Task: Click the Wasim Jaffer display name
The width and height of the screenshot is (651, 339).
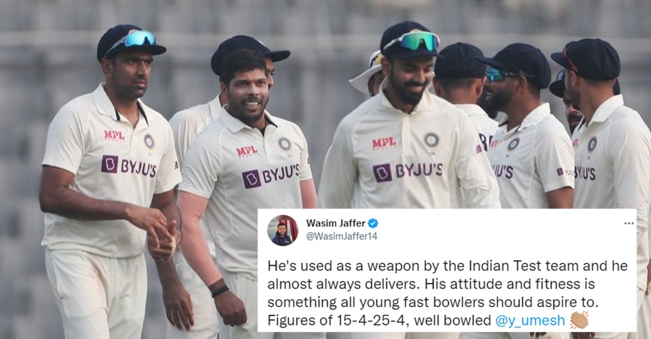Action: pyautogui.click(x=335, y=223)
